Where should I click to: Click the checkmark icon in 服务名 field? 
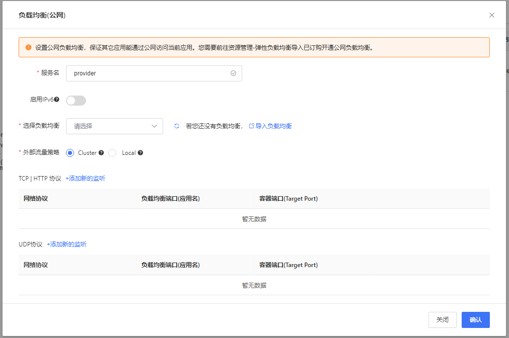point(233,73)
